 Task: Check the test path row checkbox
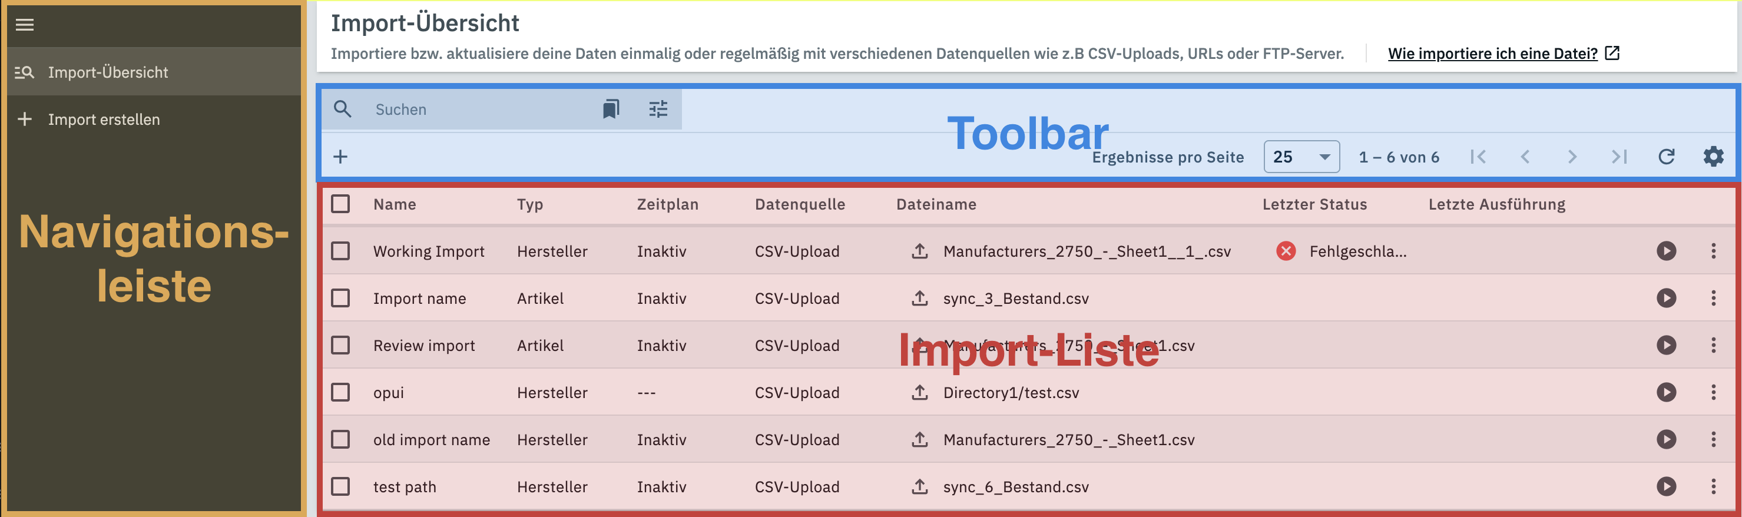point(341,486)
